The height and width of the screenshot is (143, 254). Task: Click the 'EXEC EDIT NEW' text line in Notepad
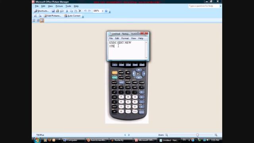(x=120, y=43)
